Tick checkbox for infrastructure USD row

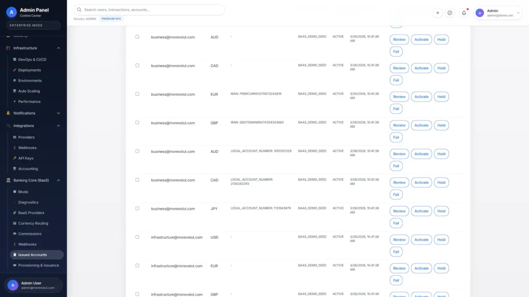[137, 237]
